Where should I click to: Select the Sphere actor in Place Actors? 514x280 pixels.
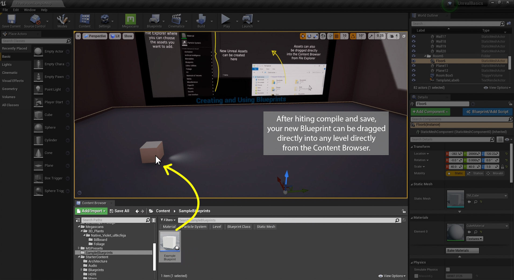52,128
